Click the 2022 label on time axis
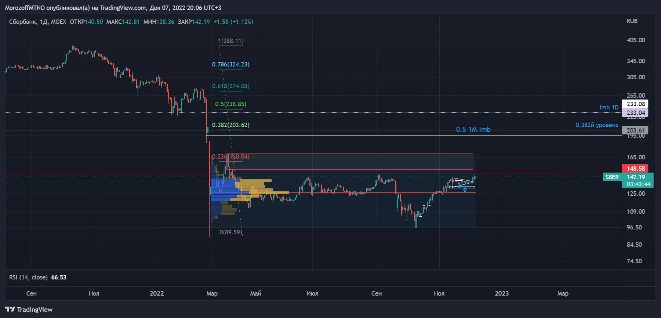This screenshot has height=318, width=661. pos(157,293)
